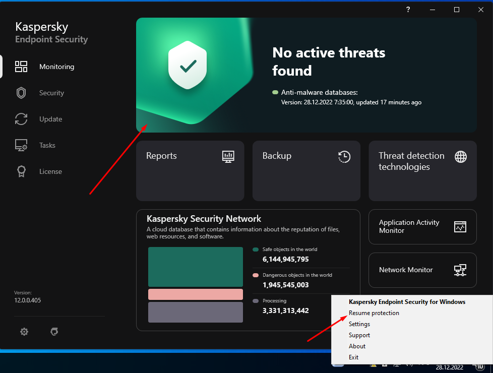Click Kaspersky Endpoint Security for Windows menu header
493x373 pixels.
(x=407, y=302)
